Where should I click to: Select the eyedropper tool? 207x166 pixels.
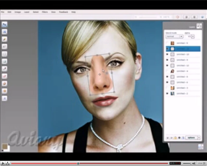pyautogui.click(x=5, y=69)
